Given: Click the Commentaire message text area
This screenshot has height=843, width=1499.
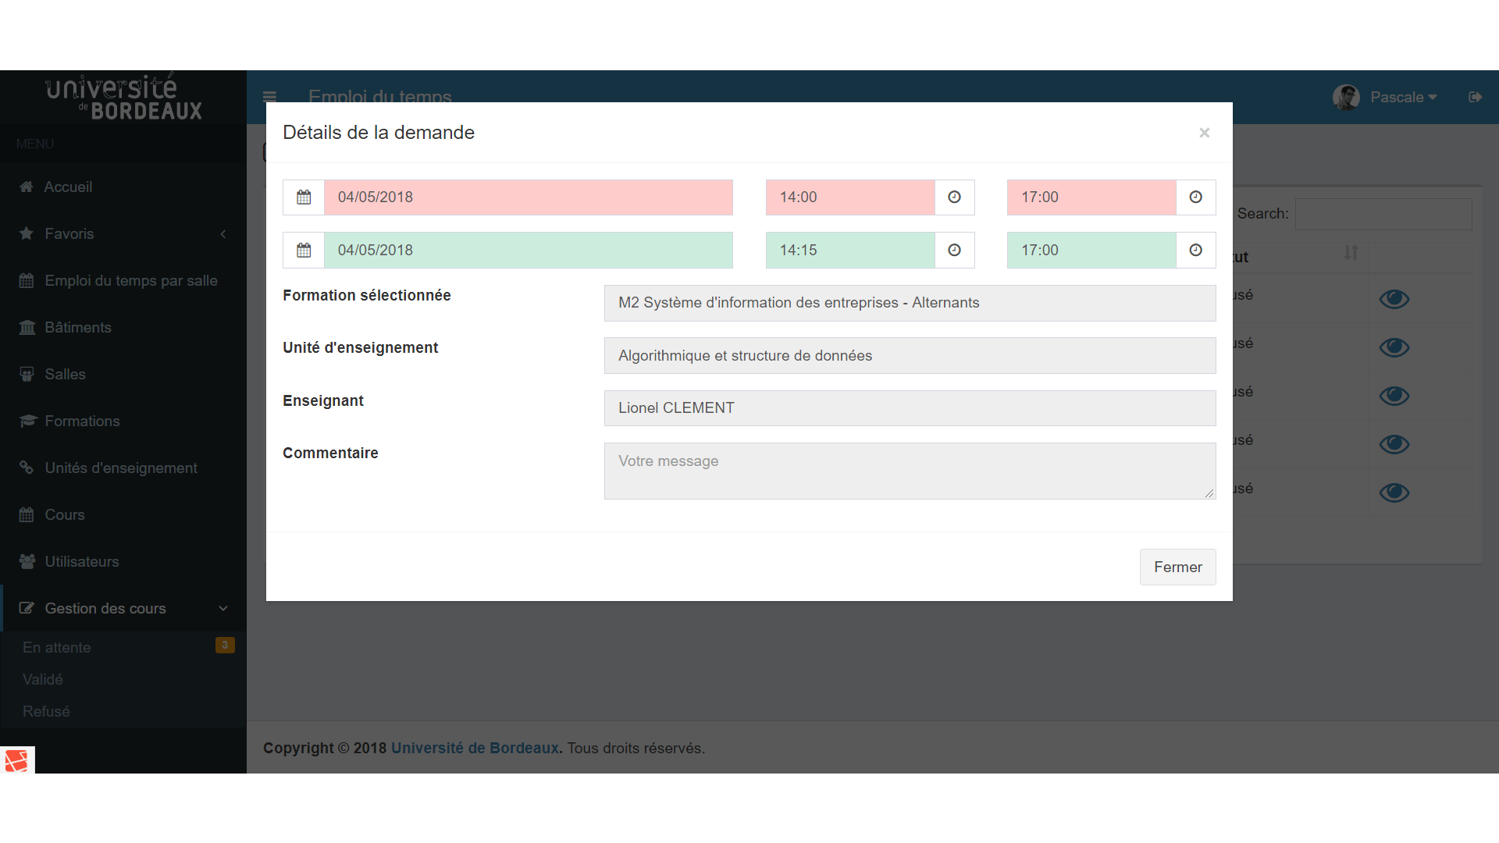Looking at the screenshot, I should [910, 471].
